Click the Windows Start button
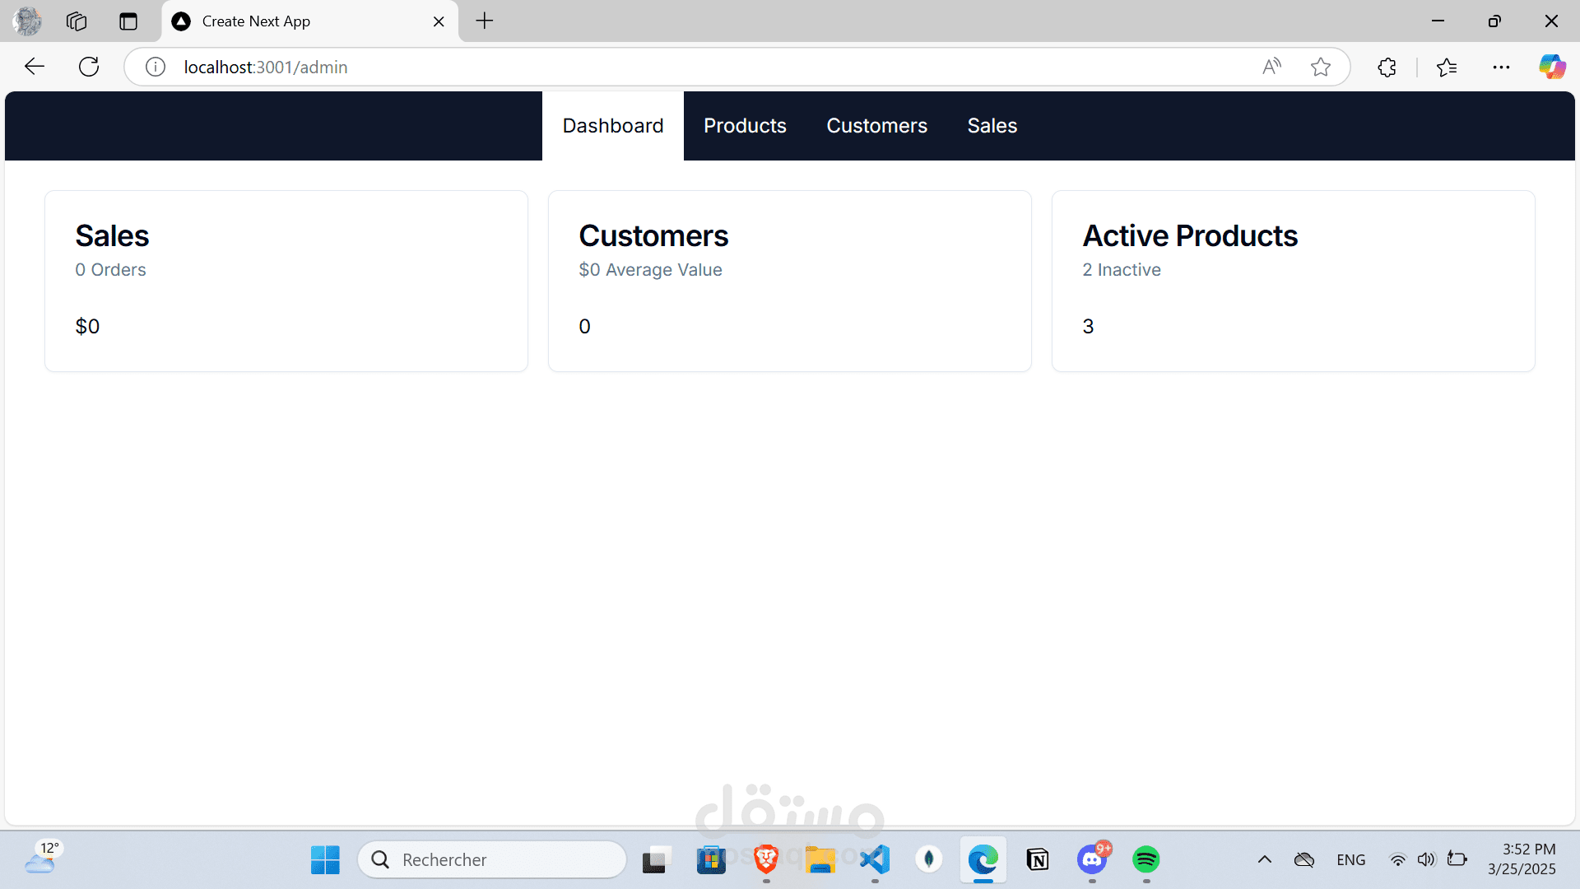The width and height of the screenshot is (1580, 889). point(325,859)
